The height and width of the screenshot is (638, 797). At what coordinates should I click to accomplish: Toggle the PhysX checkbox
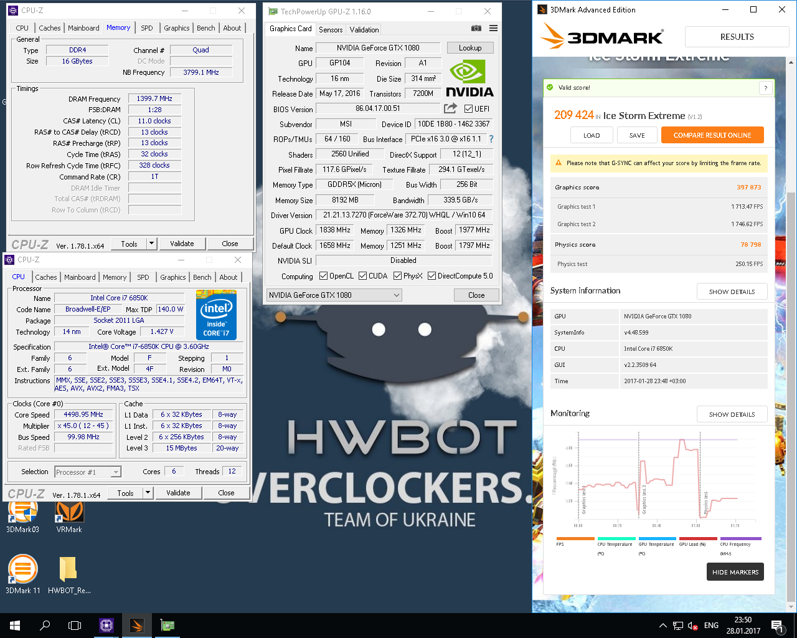pos(397,276)
